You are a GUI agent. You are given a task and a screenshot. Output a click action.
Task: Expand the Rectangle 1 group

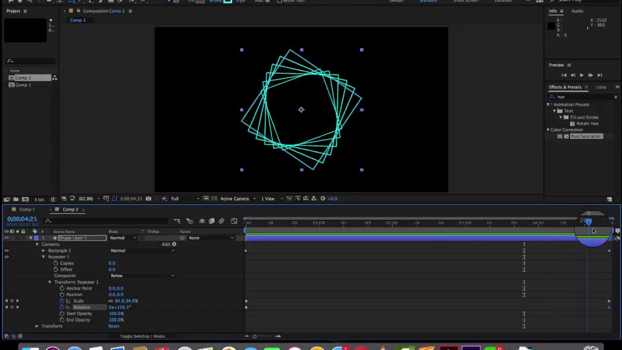point(43,250)
